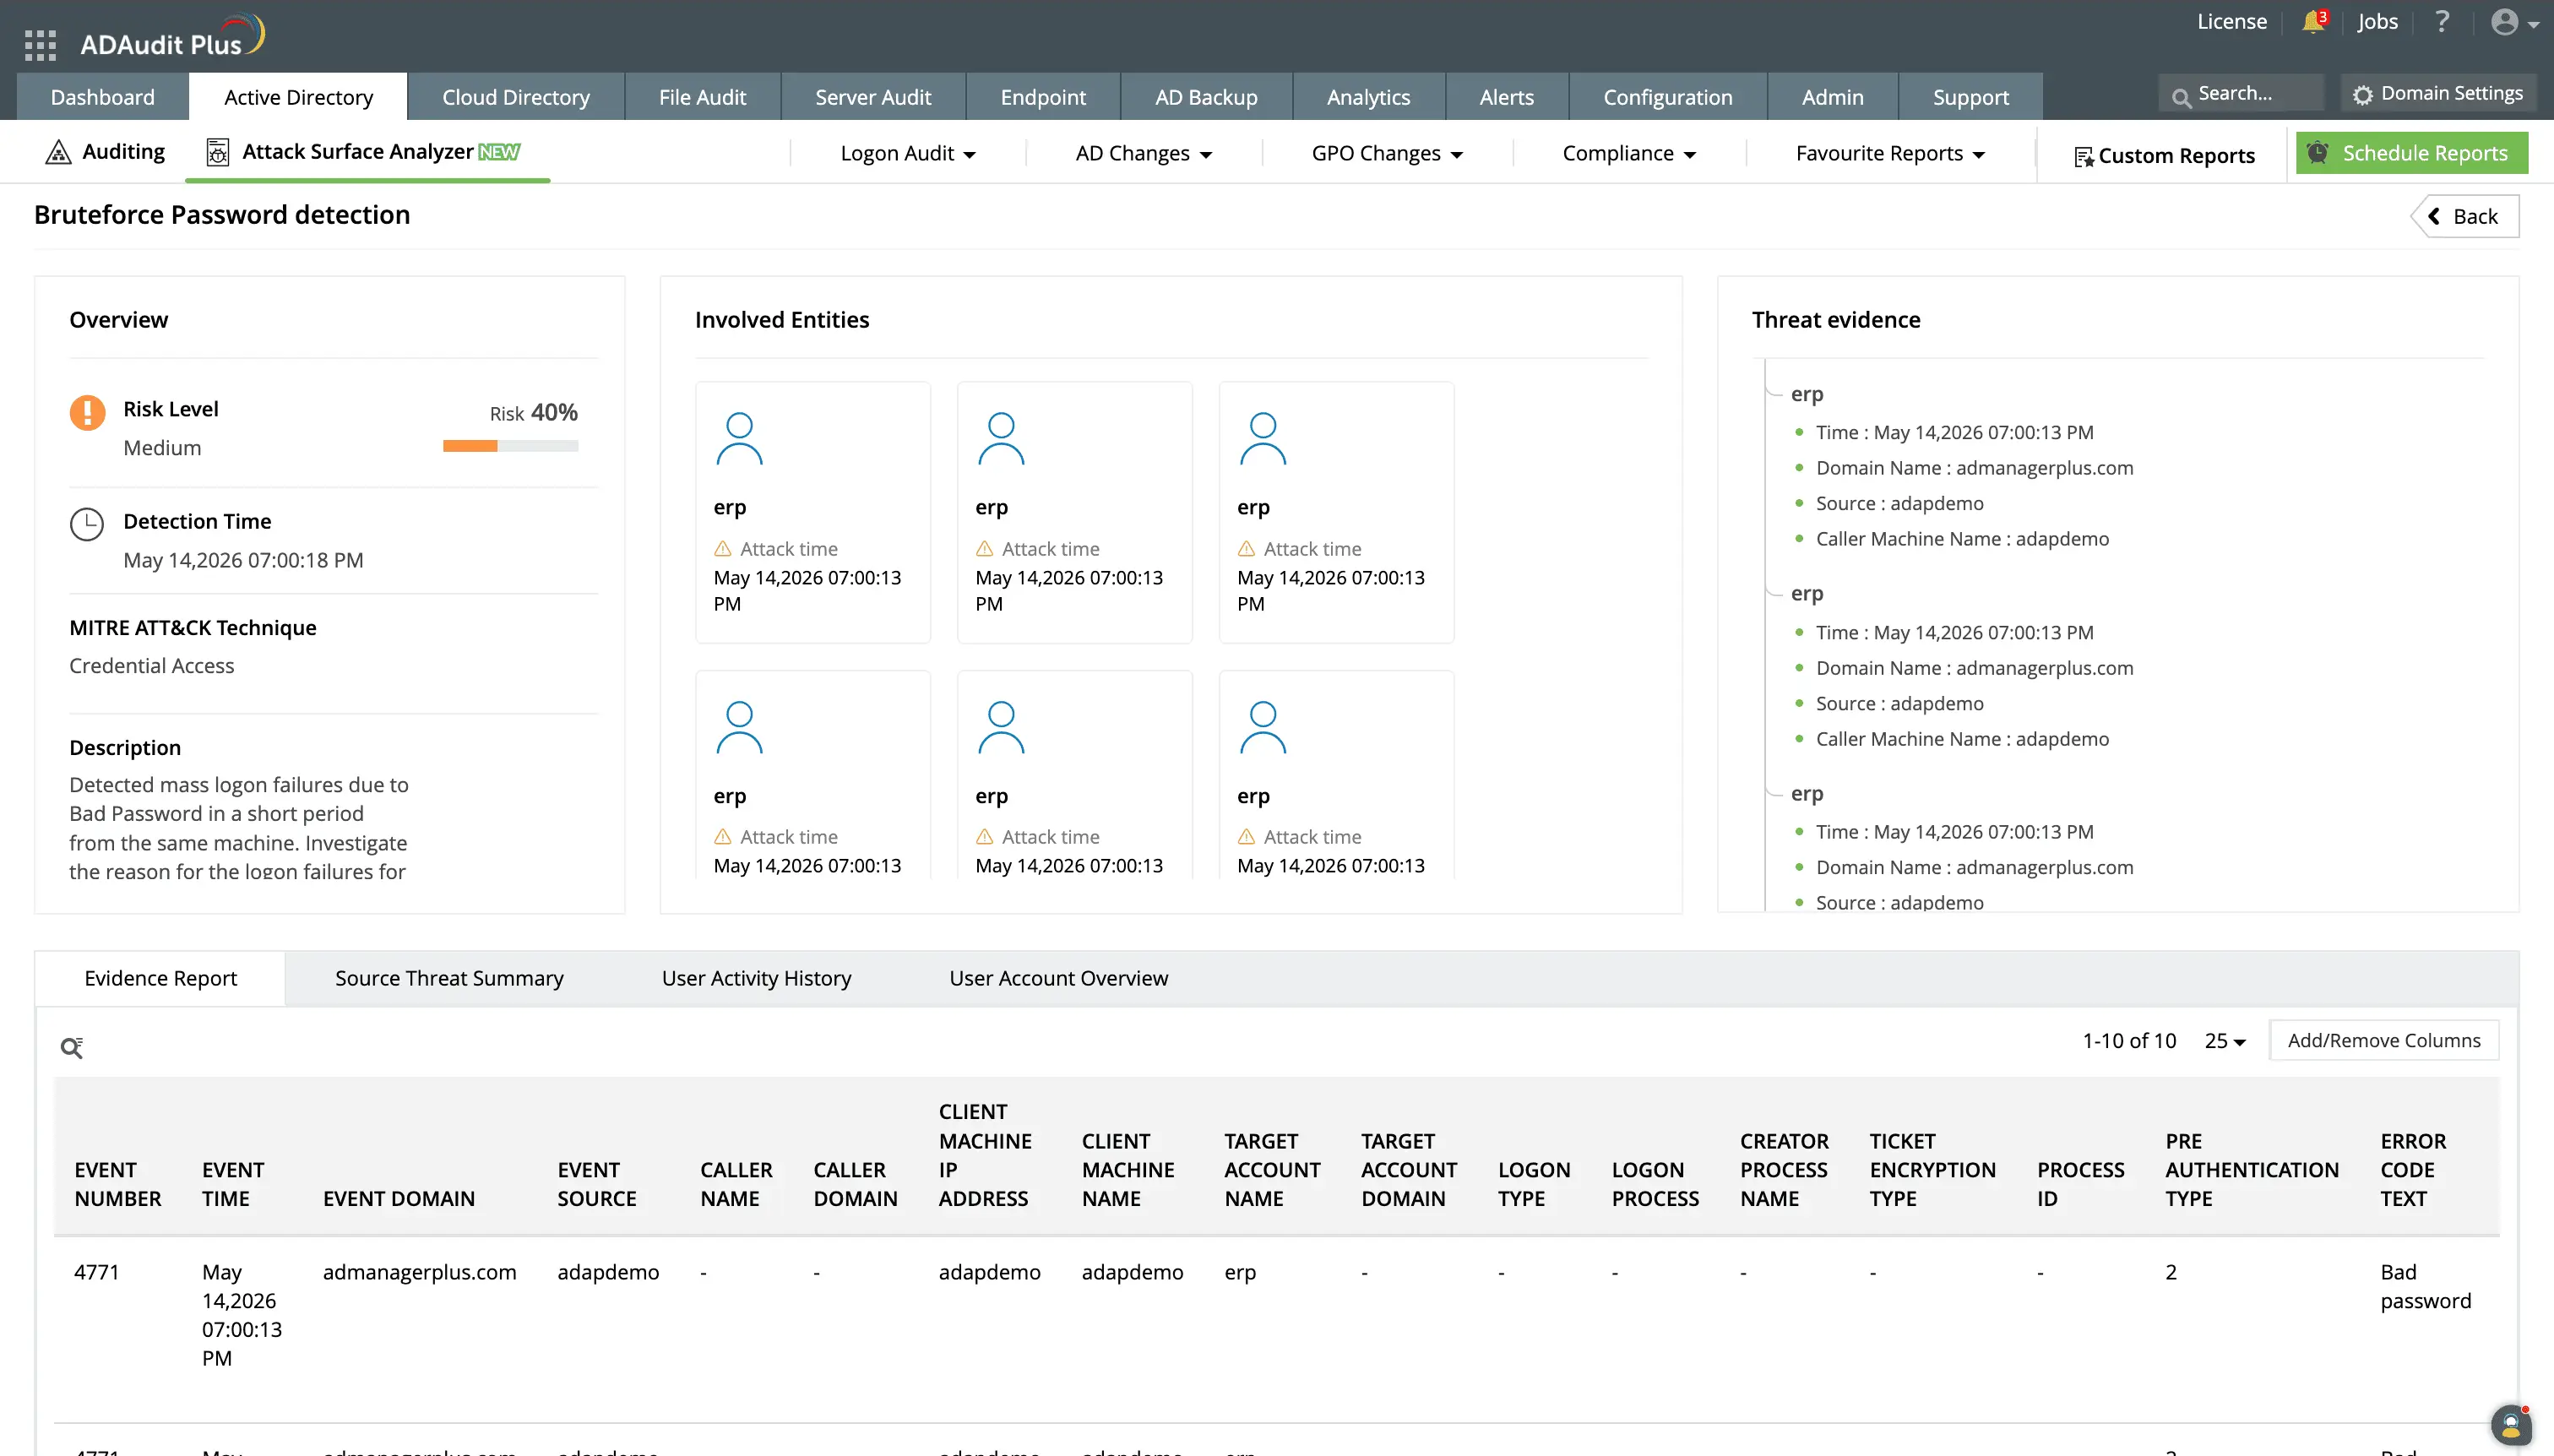The width and height of the screenshot is (2554, 1456).
Task: Select the User Activity History tab
Action: 756,978
